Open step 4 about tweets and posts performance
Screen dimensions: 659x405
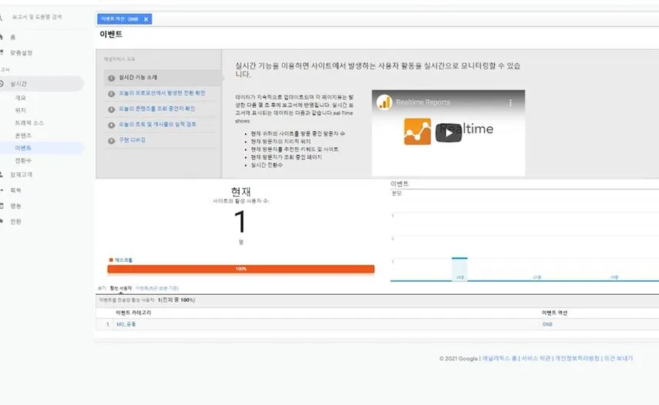157,125
